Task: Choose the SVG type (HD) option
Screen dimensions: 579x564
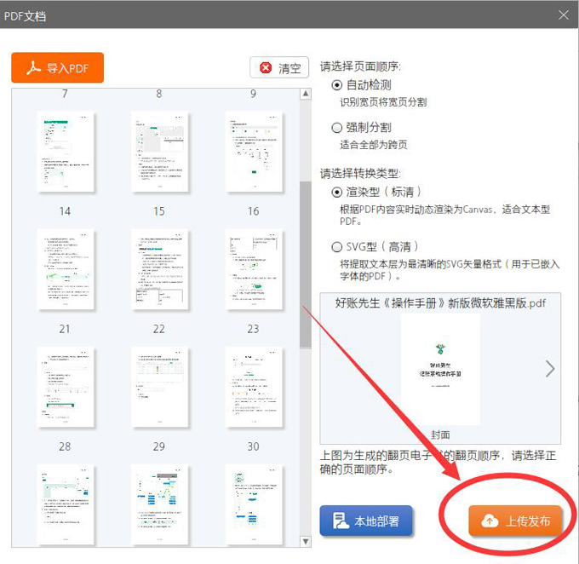Action: [337, 247]
